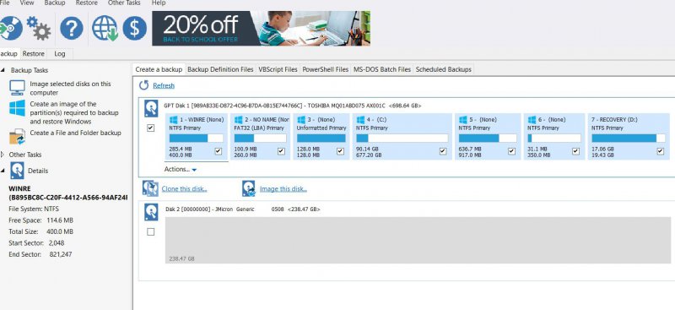Image resolution: width=675 pixels, height=310 pixels.
Task: Uncheck the 7 - RECOVERY (D:) partition checkbox
Action: coord(661,151)
